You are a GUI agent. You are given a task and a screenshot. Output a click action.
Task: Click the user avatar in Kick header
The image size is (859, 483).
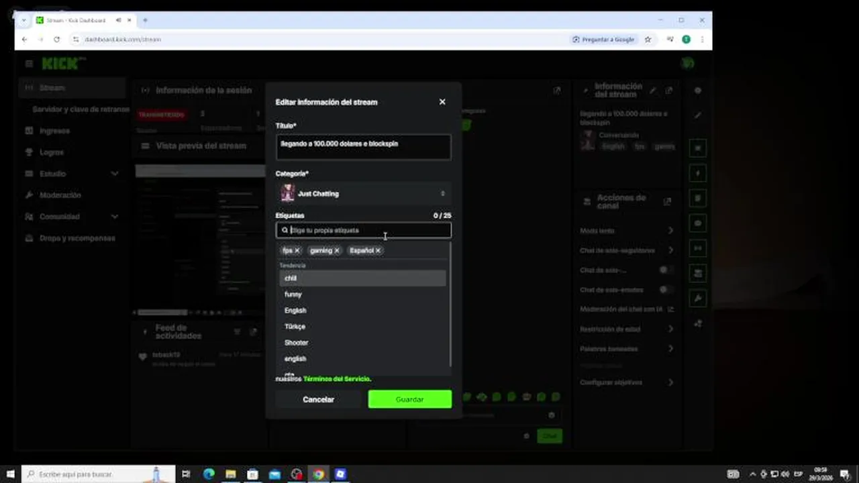click(x=687, y=64)
